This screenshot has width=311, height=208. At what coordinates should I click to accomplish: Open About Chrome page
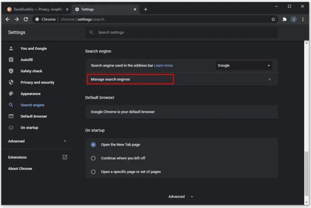point(20,168)
